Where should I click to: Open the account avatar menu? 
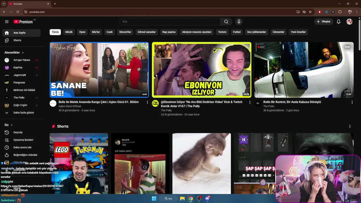349,22
